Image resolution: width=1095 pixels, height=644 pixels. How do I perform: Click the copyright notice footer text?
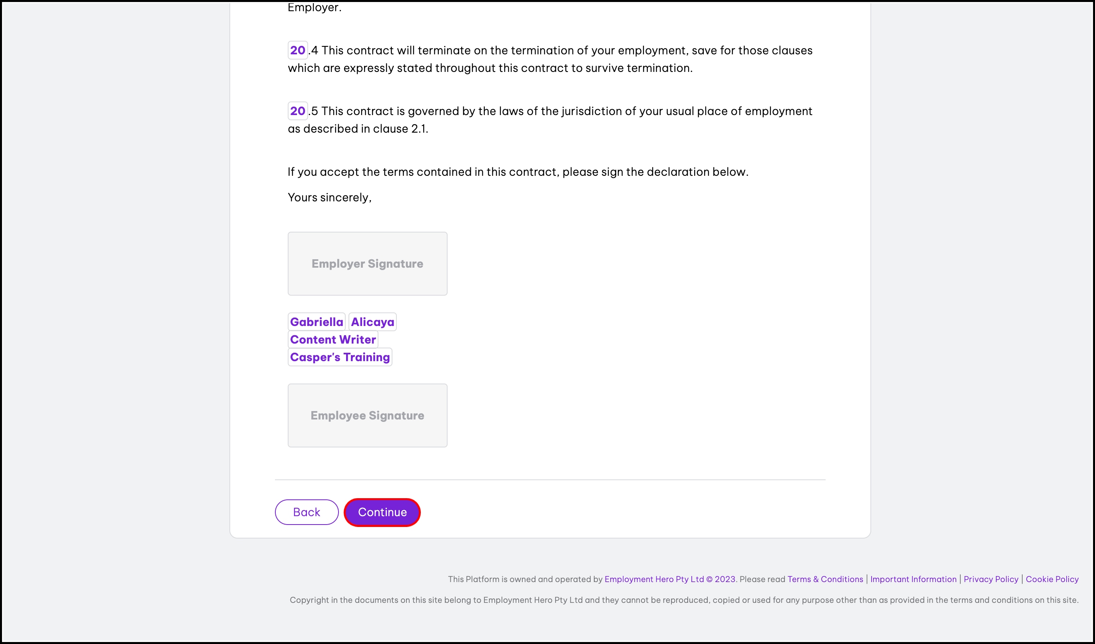[683, 600]
